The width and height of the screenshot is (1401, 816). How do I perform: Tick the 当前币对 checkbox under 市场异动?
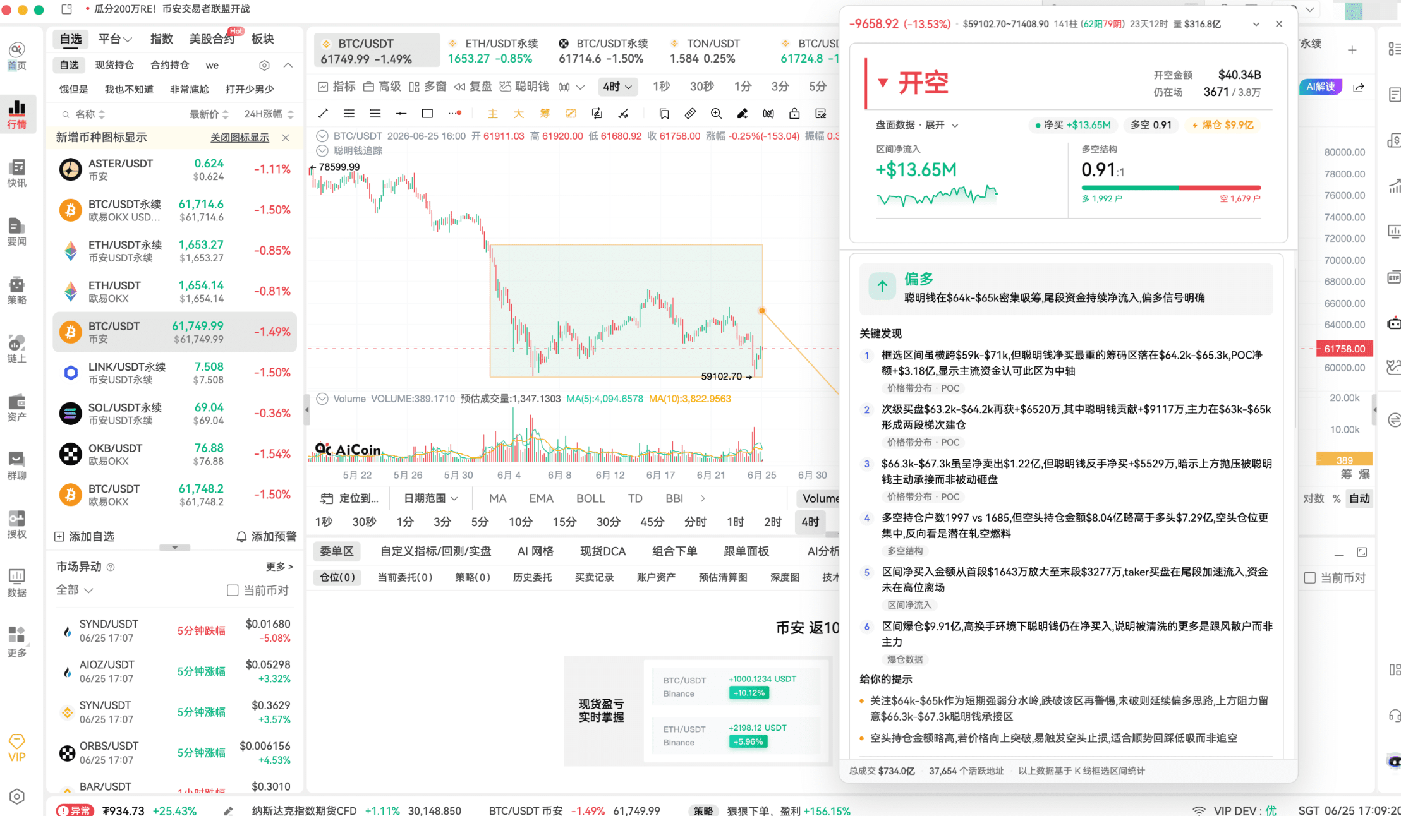233,590
